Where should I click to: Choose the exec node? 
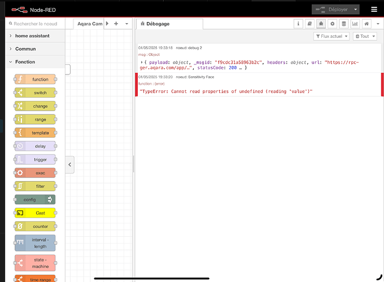click(35, 173)
